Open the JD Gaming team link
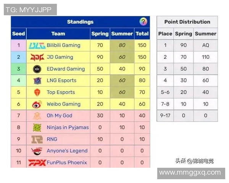Viewport: 229px width, 183px height. click(x=60, y=57)
